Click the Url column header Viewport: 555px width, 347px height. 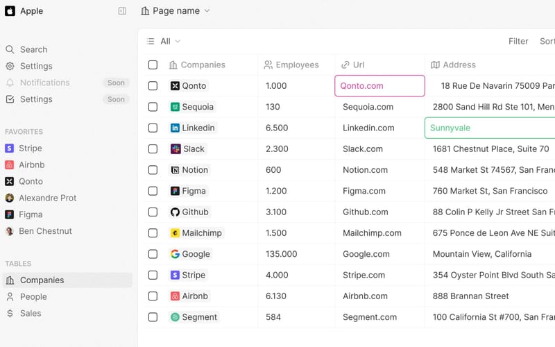[x=353, y=65]
